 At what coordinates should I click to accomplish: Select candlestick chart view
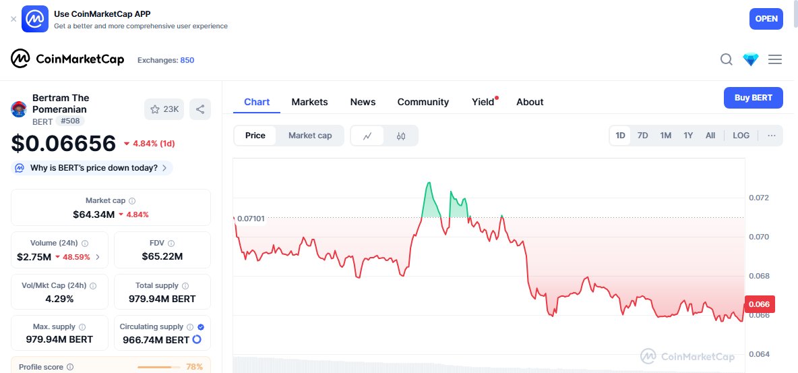coord(401,136)
